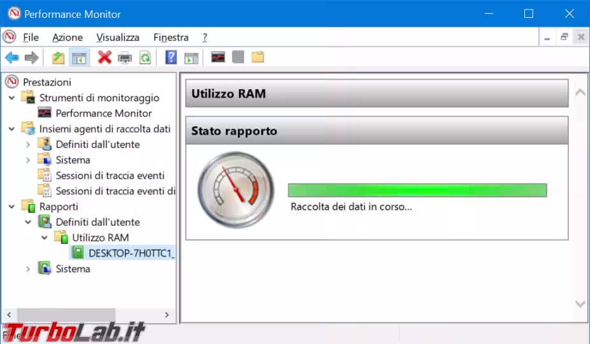
Task: Restore down the inner MDI child window
Action: click(564, 37)
